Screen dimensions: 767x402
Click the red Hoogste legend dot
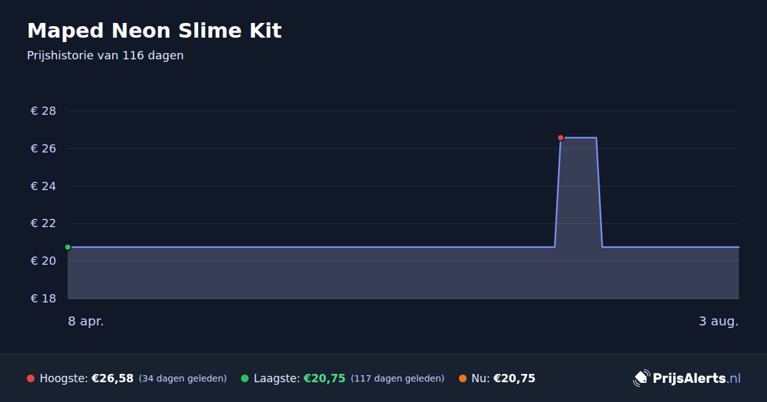click(31, 378)
